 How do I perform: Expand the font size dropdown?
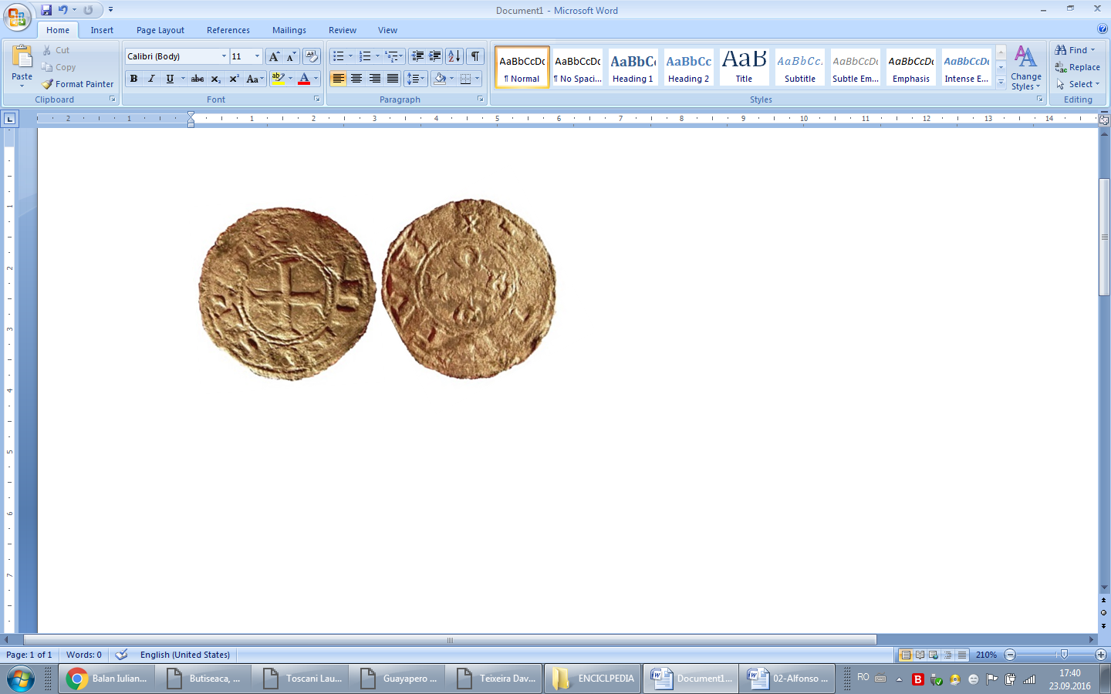click(257, 56)
